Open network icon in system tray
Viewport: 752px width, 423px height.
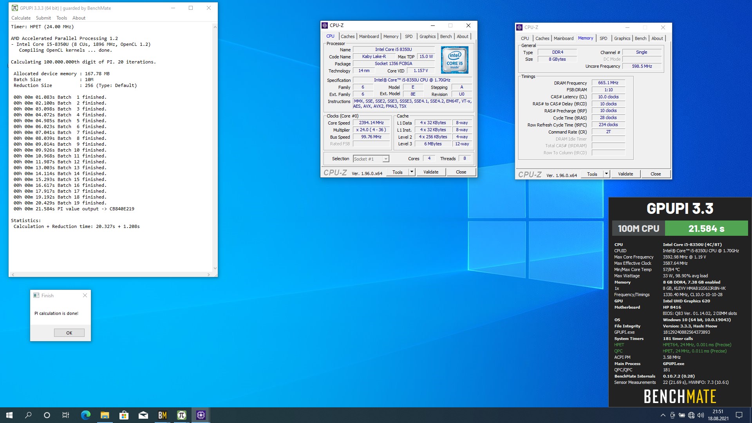click(x=691, y=415)
